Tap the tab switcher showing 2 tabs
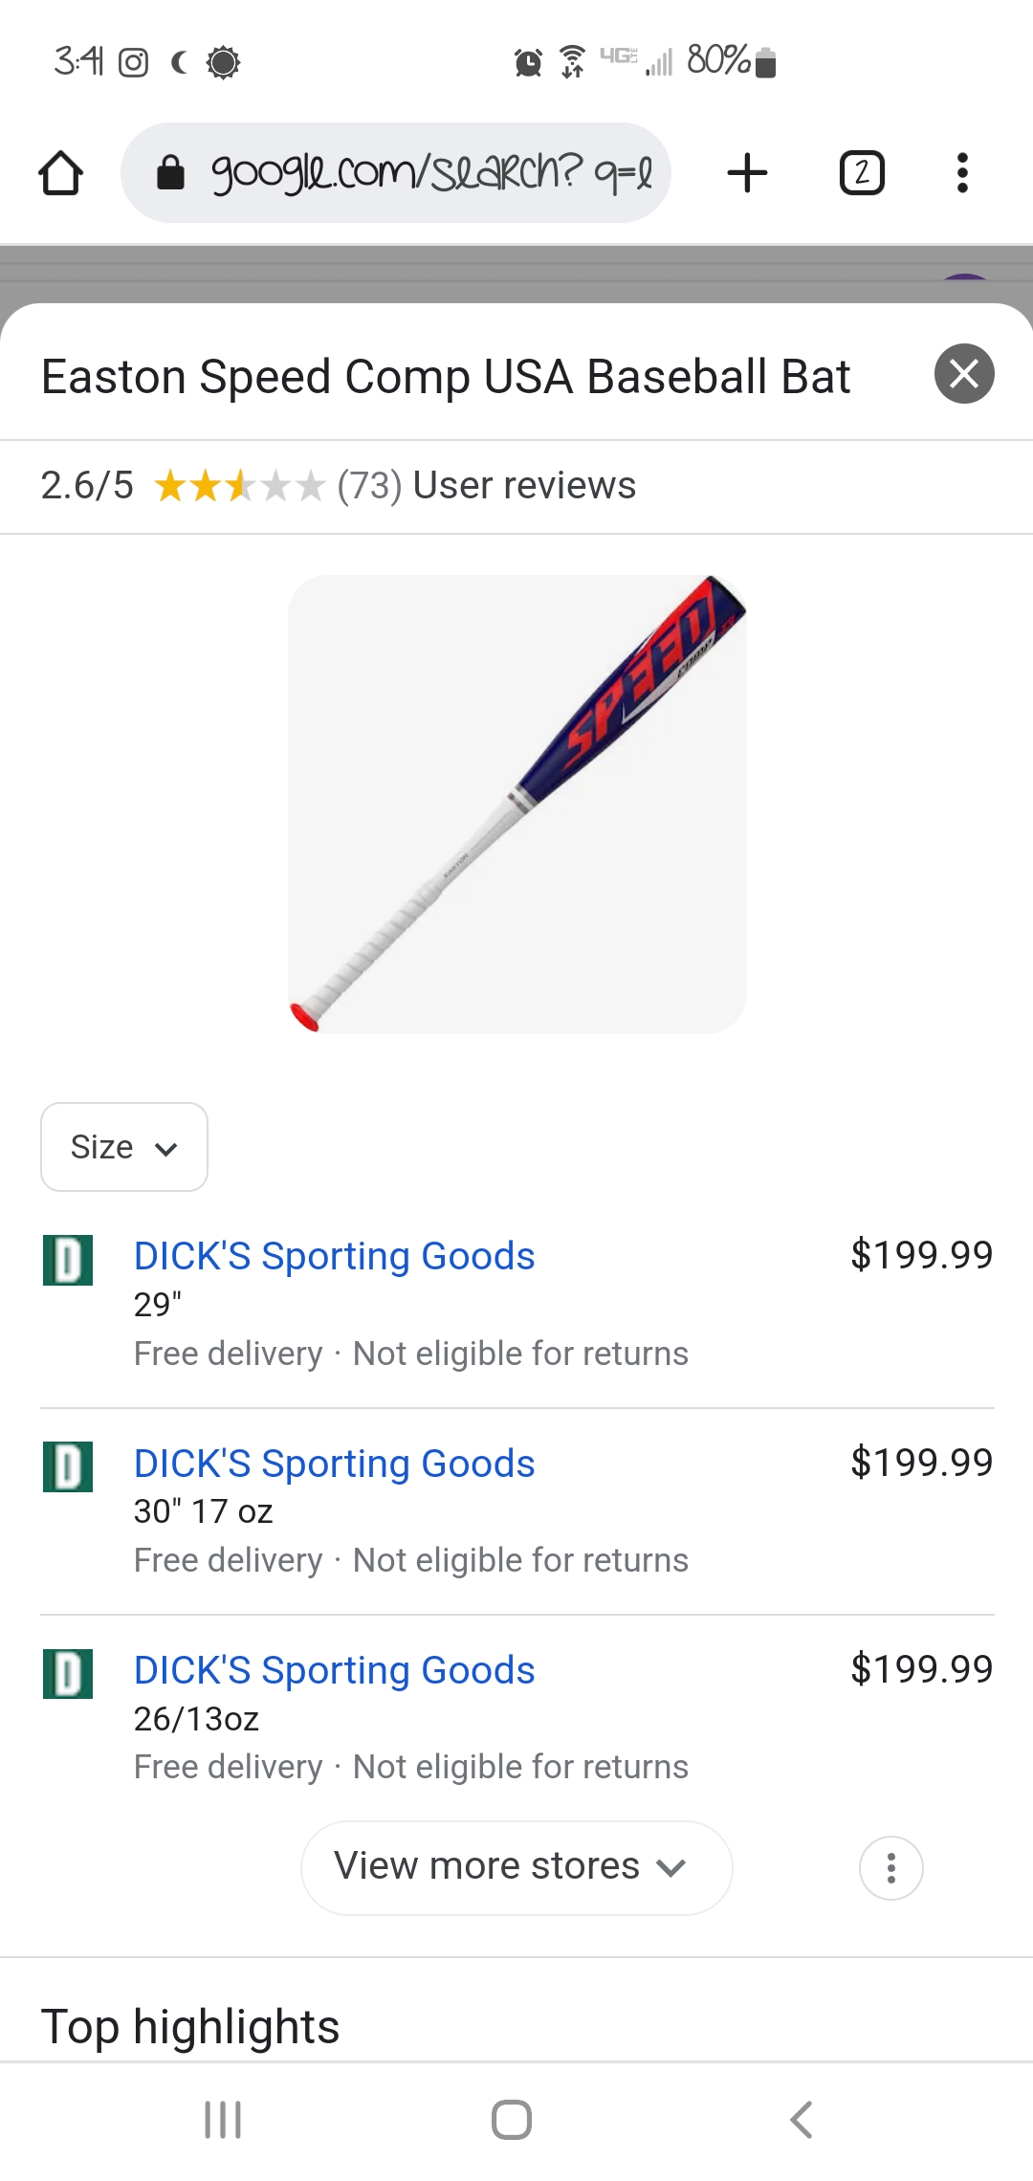 point(860,172)
